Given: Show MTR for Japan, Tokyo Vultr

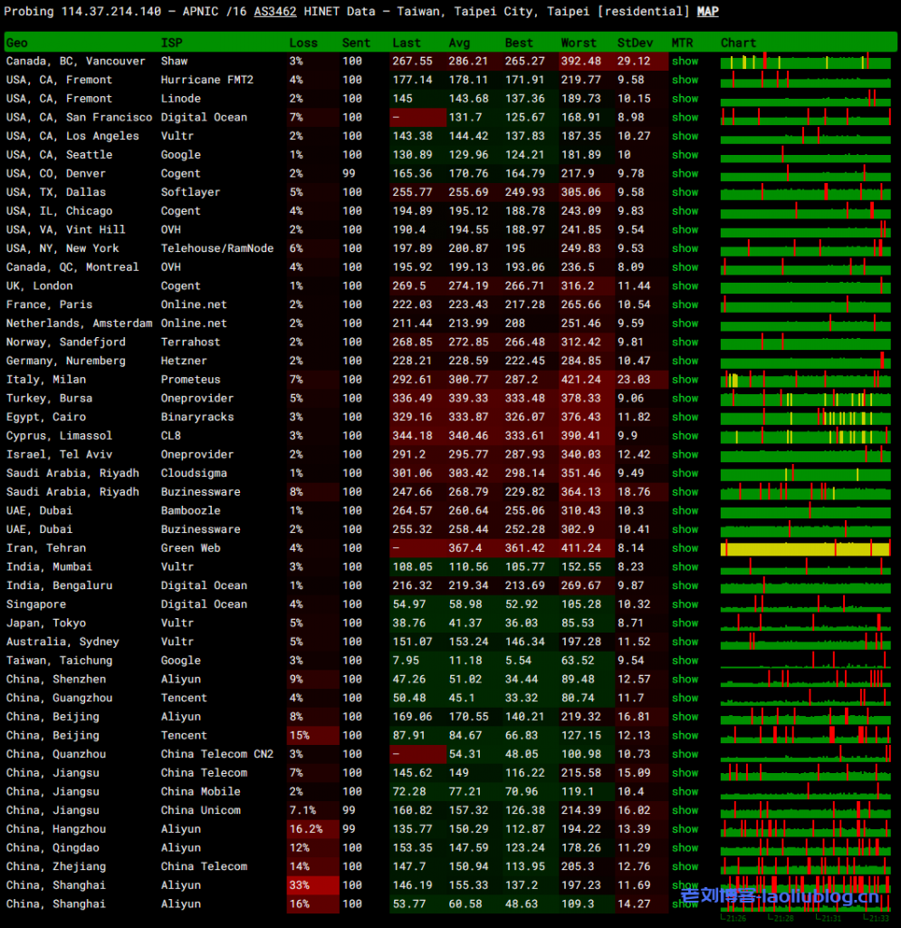Looking at the screenshot, I should click(x=685, y=623).
